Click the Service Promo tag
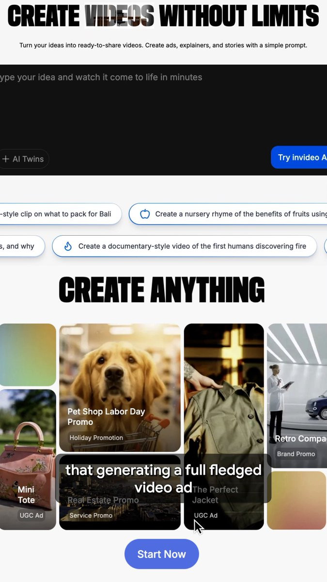The image size is (327, 582). pyautogui.click(x=91, y=515)
